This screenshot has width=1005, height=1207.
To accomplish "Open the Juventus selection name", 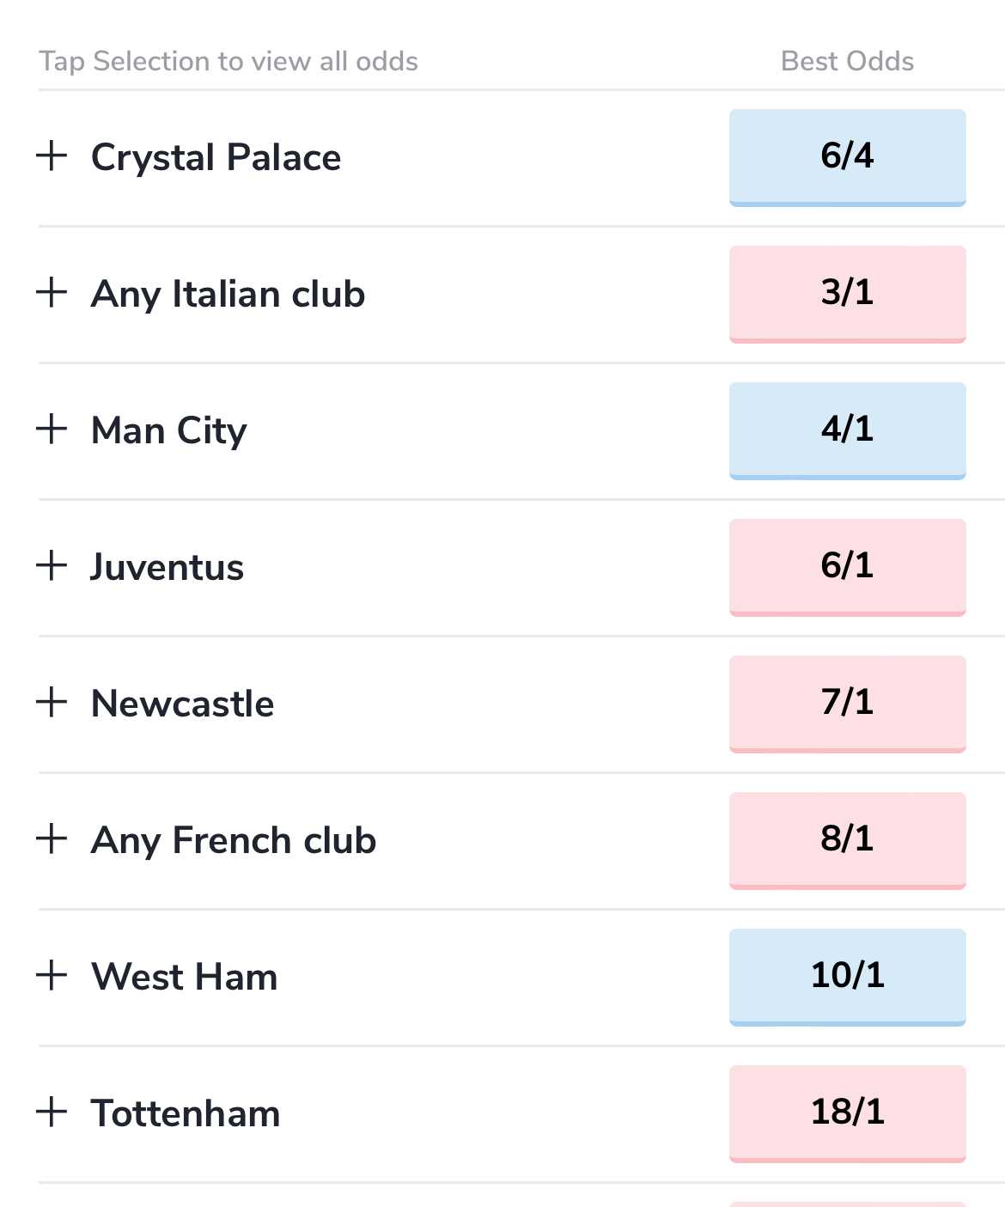I will 167,567.
